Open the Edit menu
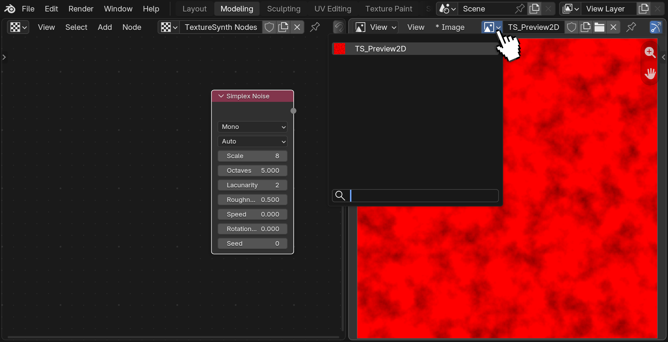This screenshot has width=668, height=342. [51, 9]
